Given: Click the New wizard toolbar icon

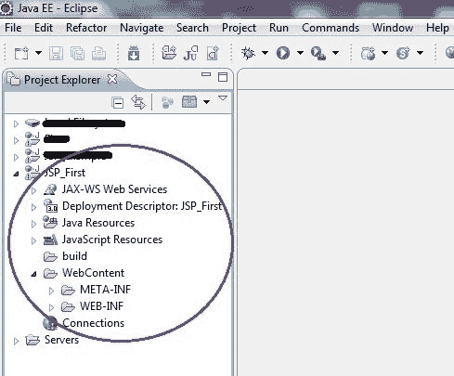Looking at the screenshot, I should point(21,53).
